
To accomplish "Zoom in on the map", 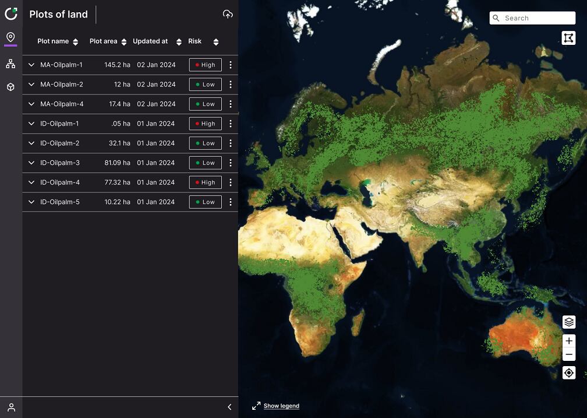I will tap(569, 341).
